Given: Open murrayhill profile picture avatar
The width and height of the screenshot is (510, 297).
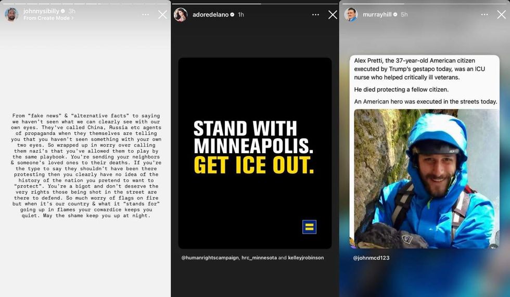Looking at the screenshot, I should [x=351, y=15].
